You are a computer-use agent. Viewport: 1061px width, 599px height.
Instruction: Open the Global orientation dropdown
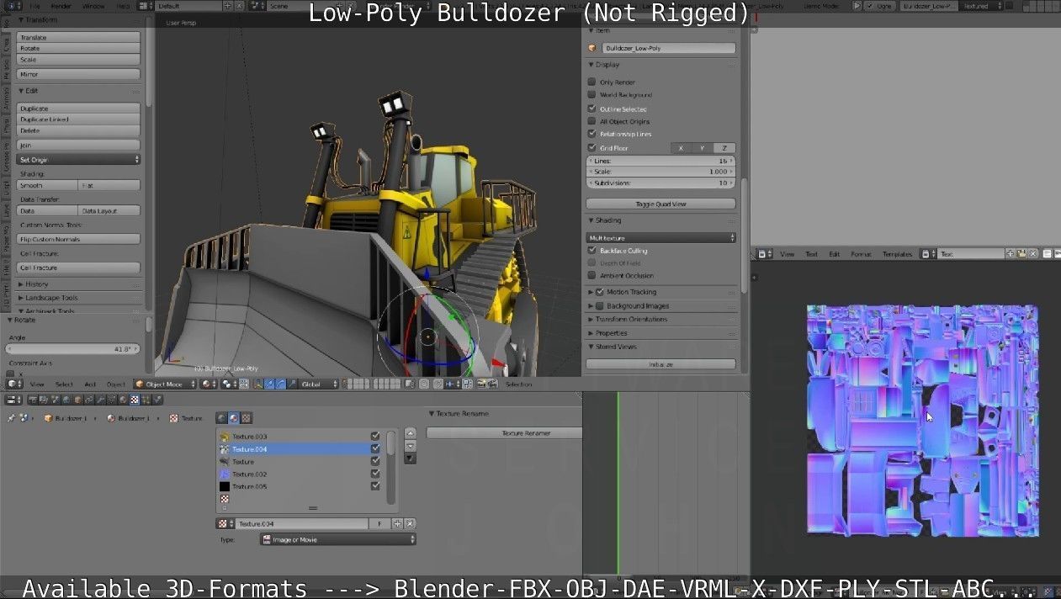319,384
